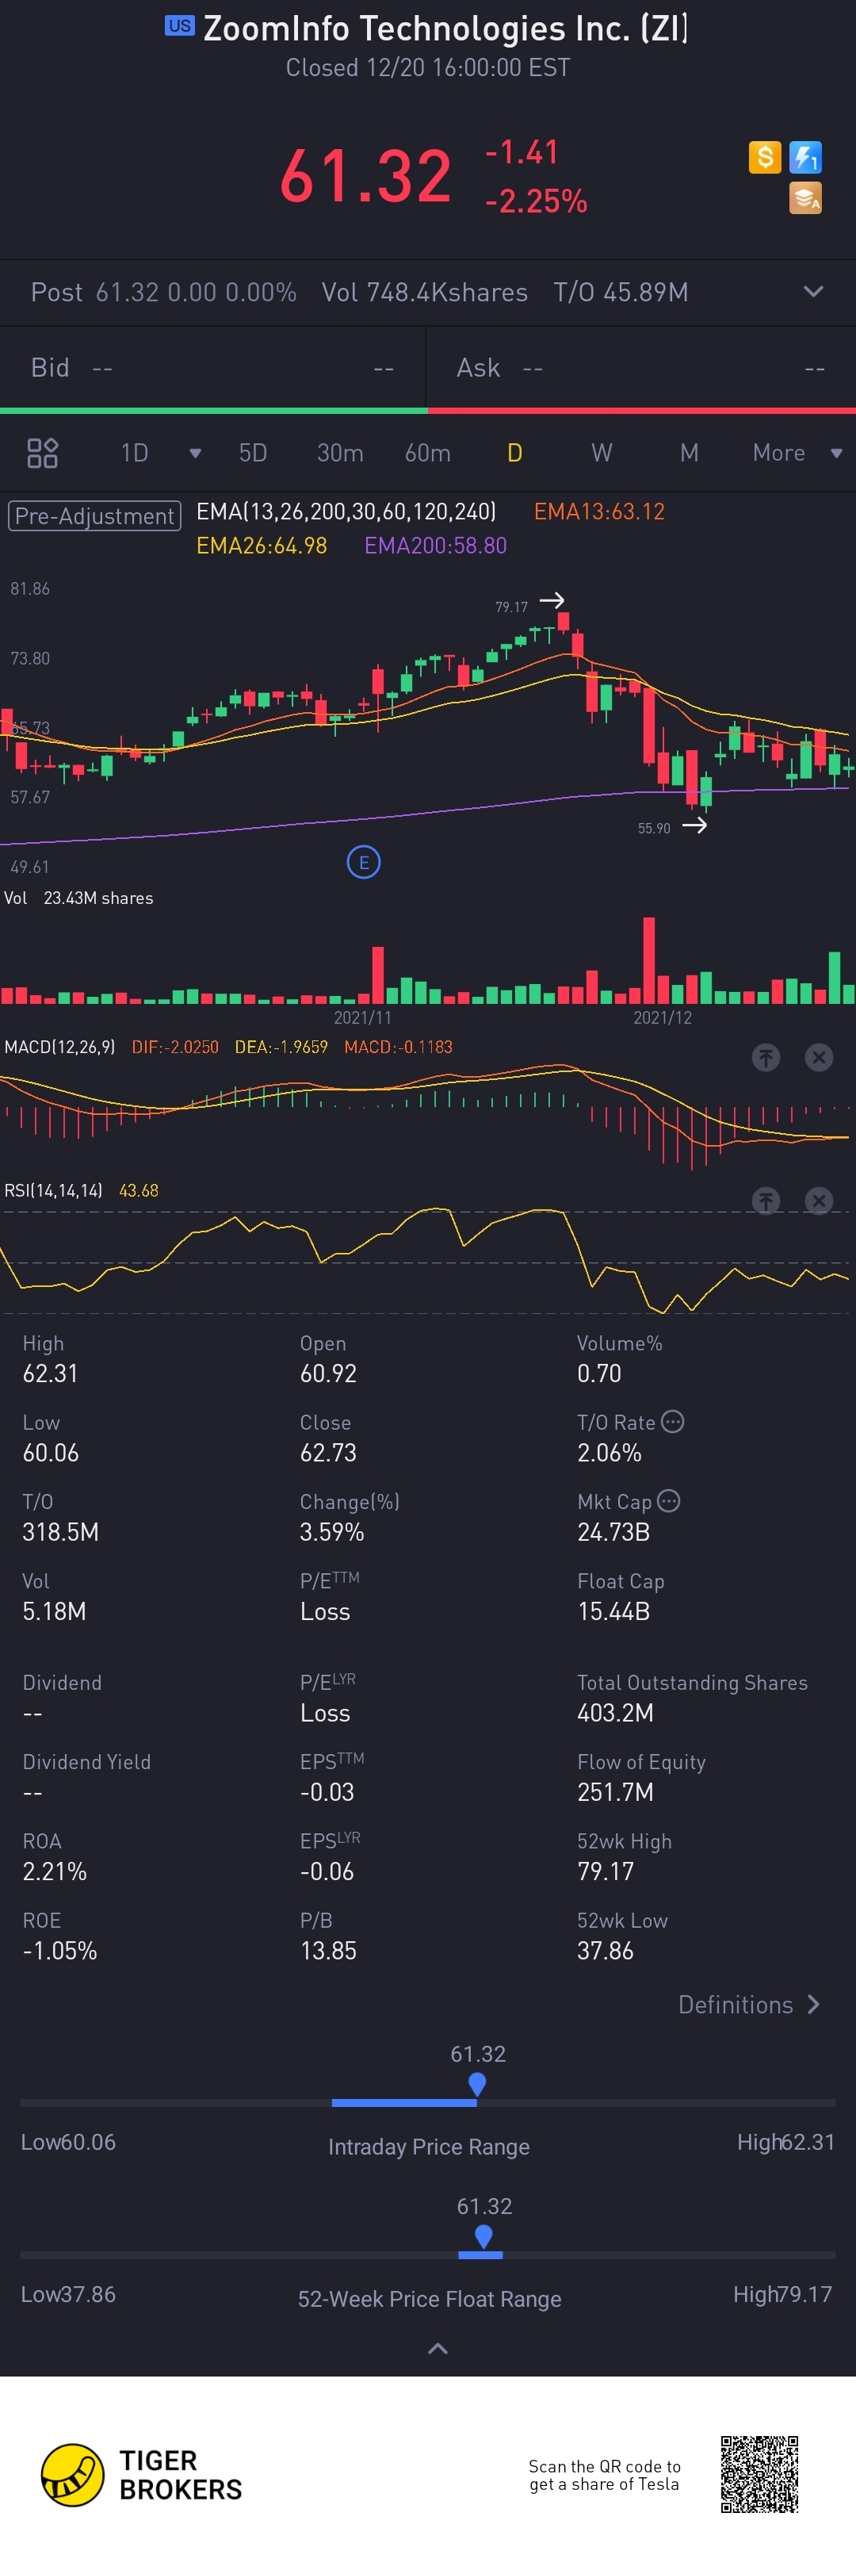
Task: Expand the post-market quote details chevron
Action: pyautogui.click(x=813, y=292)
